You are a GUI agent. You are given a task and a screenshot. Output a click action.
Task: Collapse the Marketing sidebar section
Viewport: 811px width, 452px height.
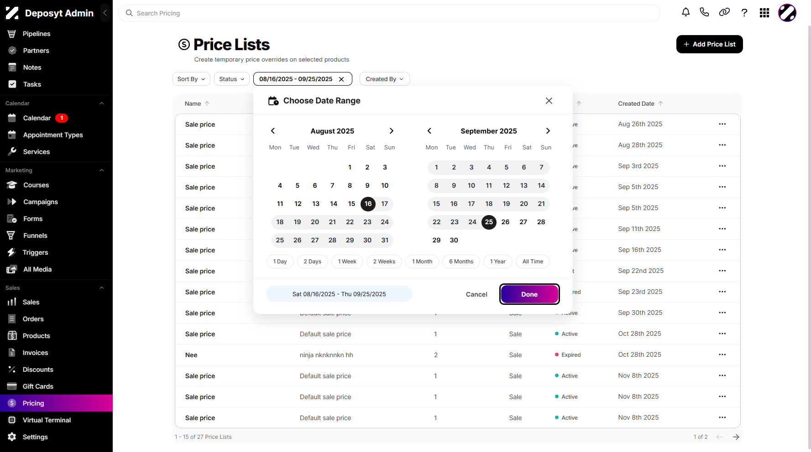[102, 170]
